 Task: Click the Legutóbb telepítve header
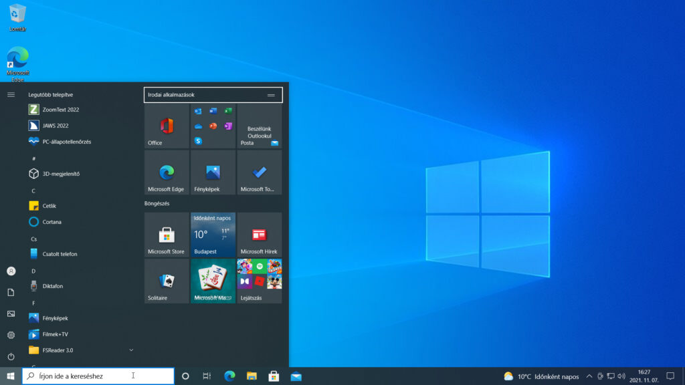pos(51,95)
